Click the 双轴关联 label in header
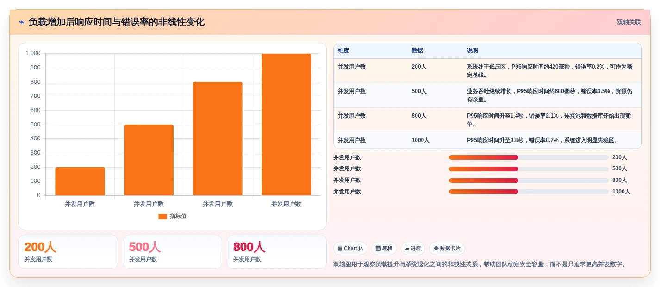Screen dimensions: 660x287 [x=629, y=22]
